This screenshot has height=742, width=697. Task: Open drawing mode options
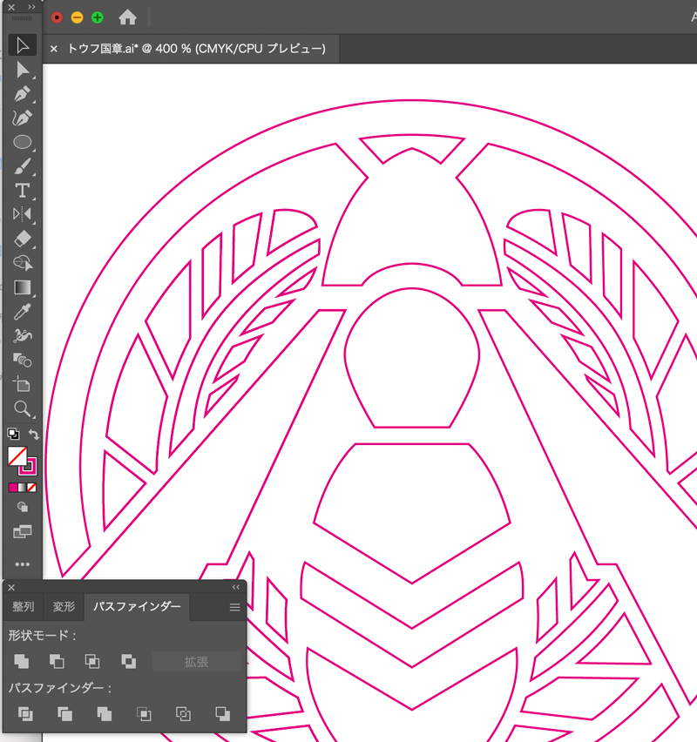pos(23,507)
